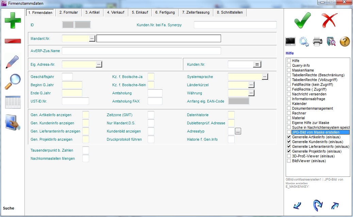Screen dimensions: 353x217
Task: Click the green plus add record icon
Action: [13, 20]
